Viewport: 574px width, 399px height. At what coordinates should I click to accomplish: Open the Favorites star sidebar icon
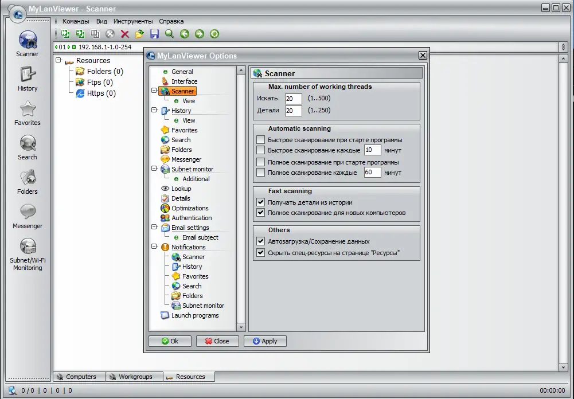pyautogui.click(x=28, y=109)
